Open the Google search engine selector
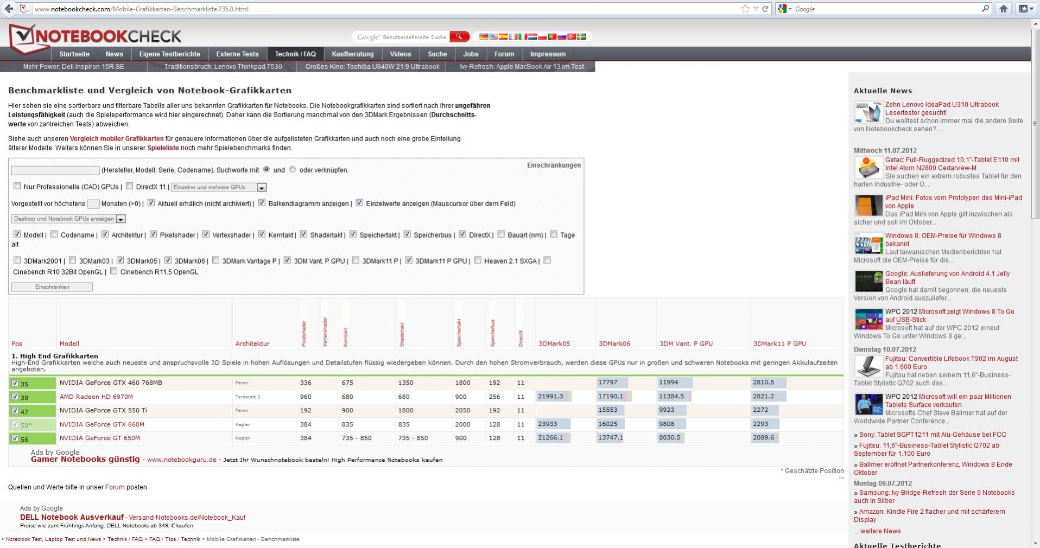The image size is (1040, 548). (785, 9)
